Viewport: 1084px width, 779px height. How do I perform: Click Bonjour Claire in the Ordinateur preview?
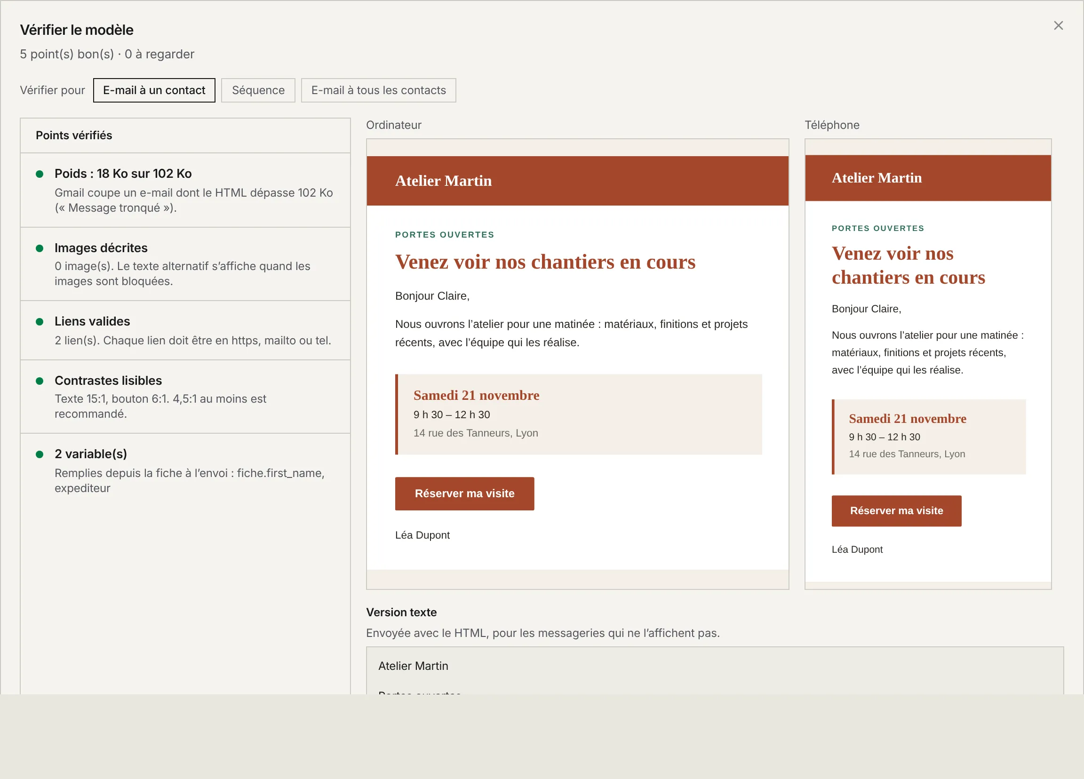pos(432,296)
